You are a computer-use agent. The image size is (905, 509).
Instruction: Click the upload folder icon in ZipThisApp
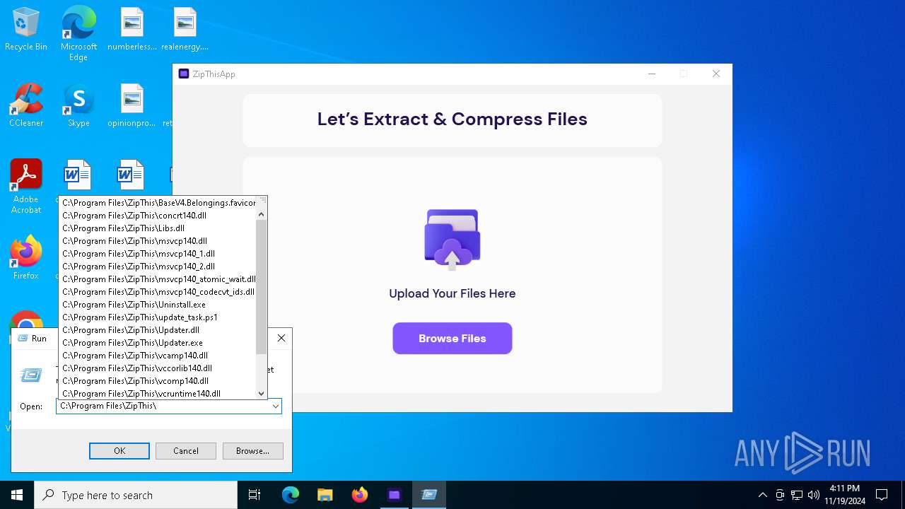452,239
